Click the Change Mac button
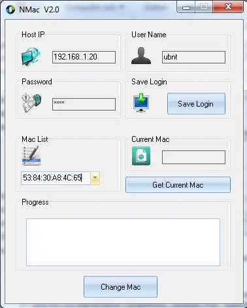Viewport: 247px width, 308px height. [x=120, y=287]
